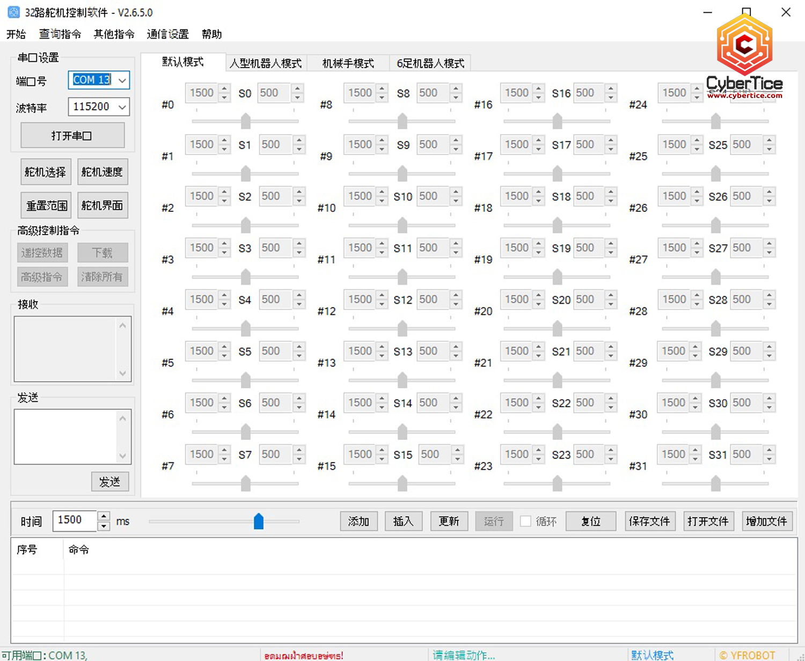Screen dimensions: 805x661
Task: Click the blue time slider handle
Action: 259,521
